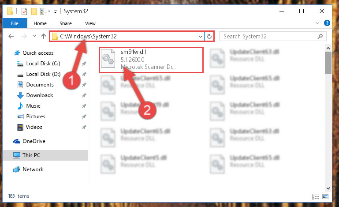Image resolution: width=339 pixels, height=207 pixels.
Task: Expand address bar history dropdown
Action: coord(201,36)
